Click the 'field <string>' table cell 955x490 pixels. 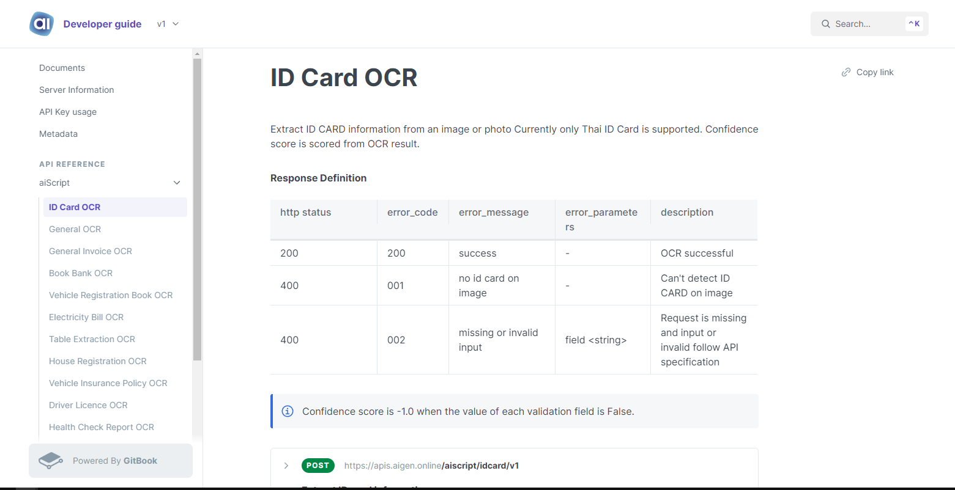tap(603, 340)
